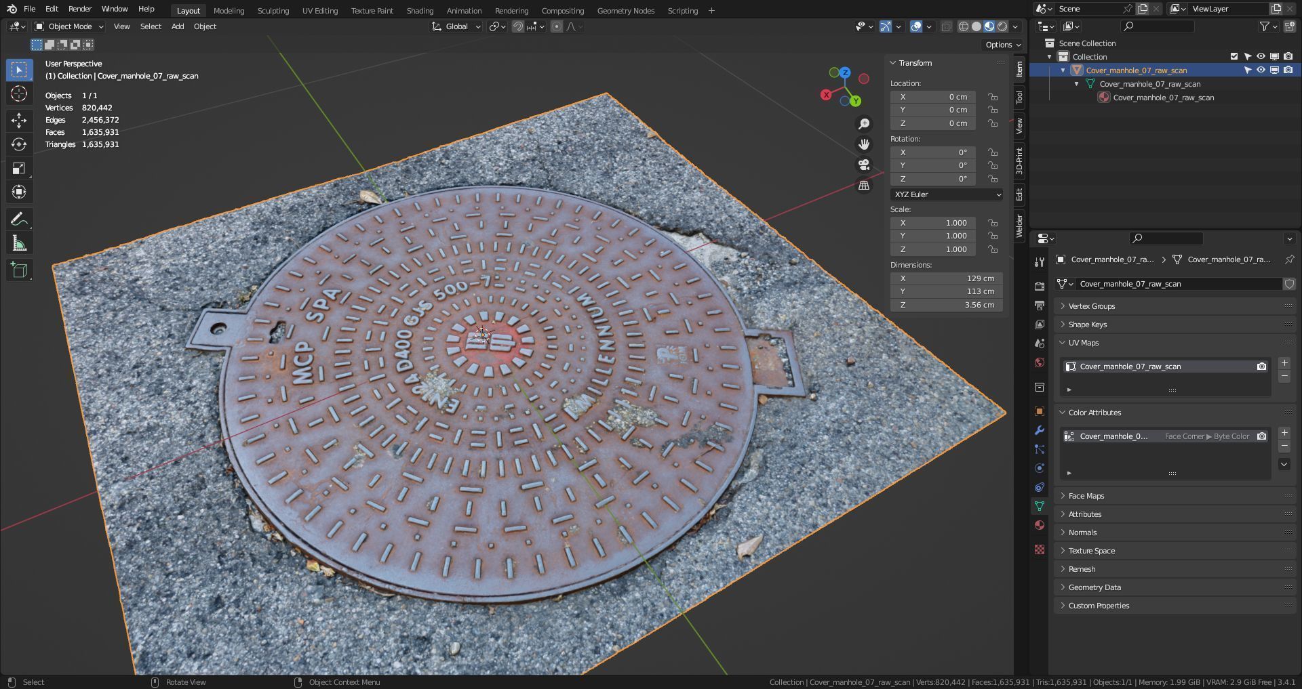
Task: Switch to Shading workspace tab
Action: 420,11
